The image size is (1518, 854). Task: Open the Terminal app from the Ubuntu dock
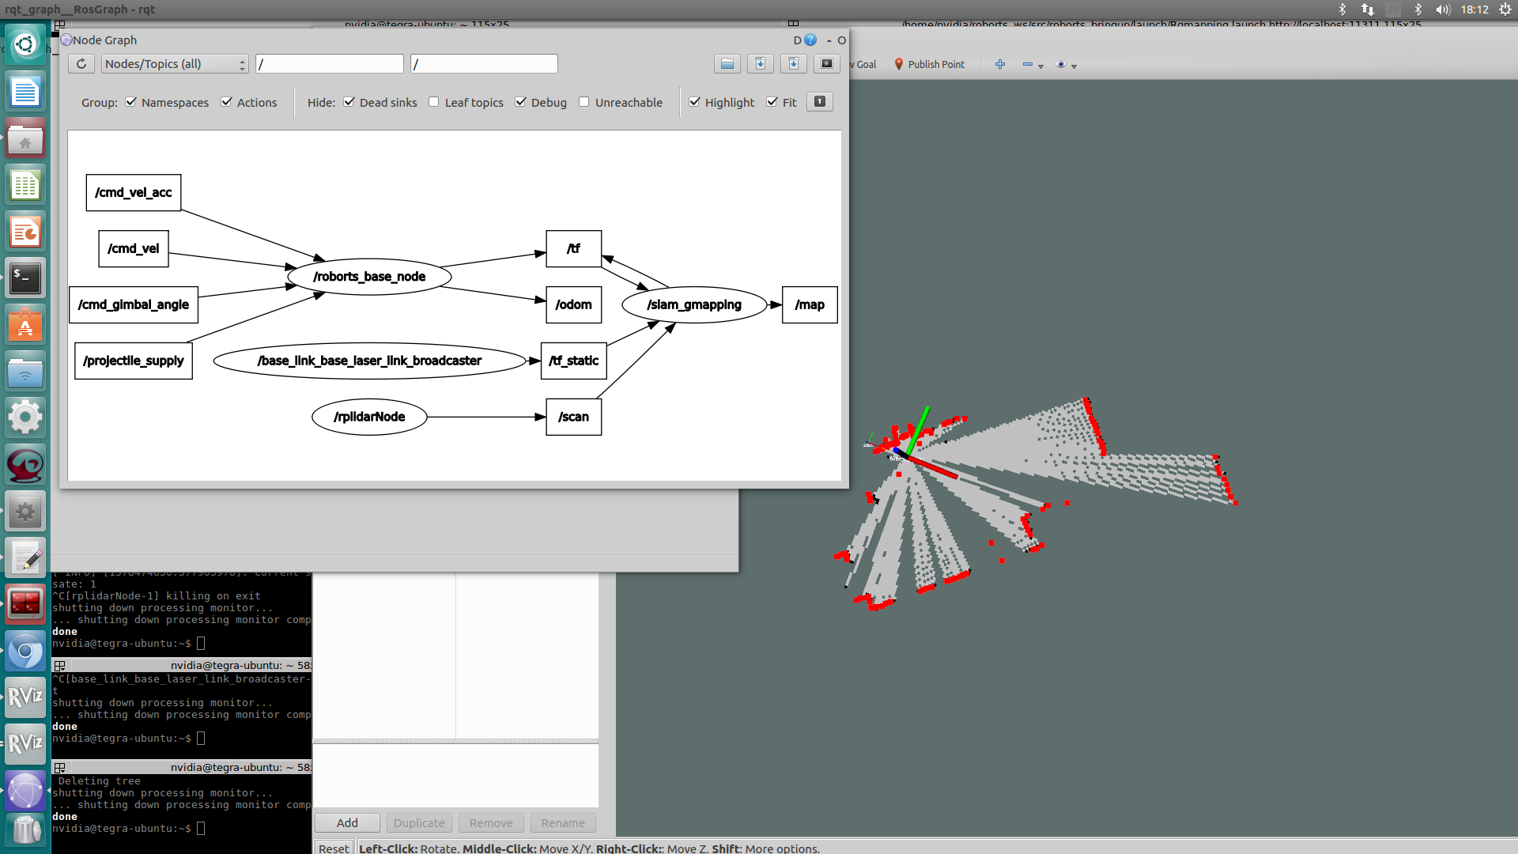click(25, 278)
